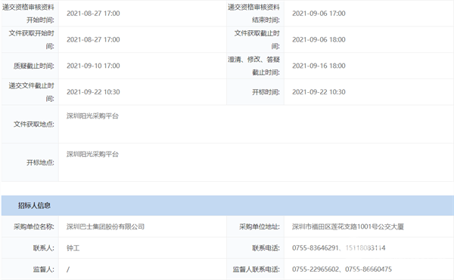Select the 质疑截止时间 value 2021-09-10 17:00
The height and width of the screenshot is (280, 454).
(93, 66)
